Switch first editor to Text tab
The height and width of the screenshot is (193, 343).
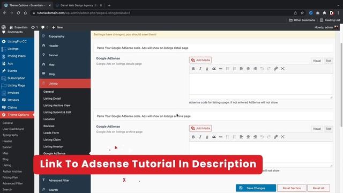pos(329,61)
